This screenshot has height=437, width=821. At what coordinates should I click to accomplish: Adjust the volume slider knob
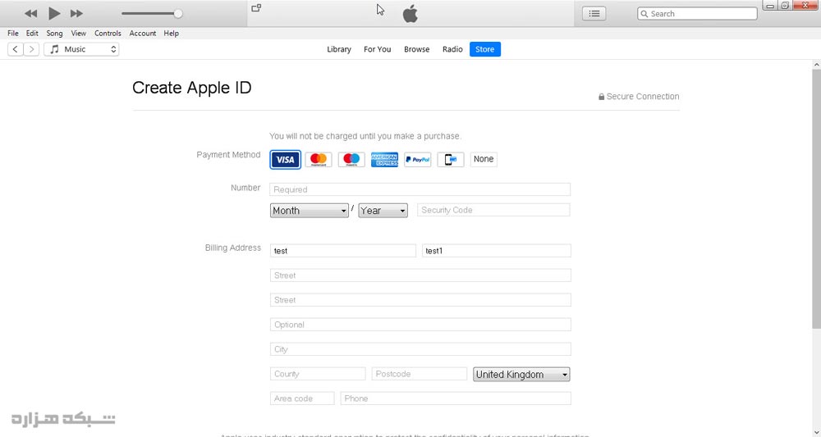178,14
